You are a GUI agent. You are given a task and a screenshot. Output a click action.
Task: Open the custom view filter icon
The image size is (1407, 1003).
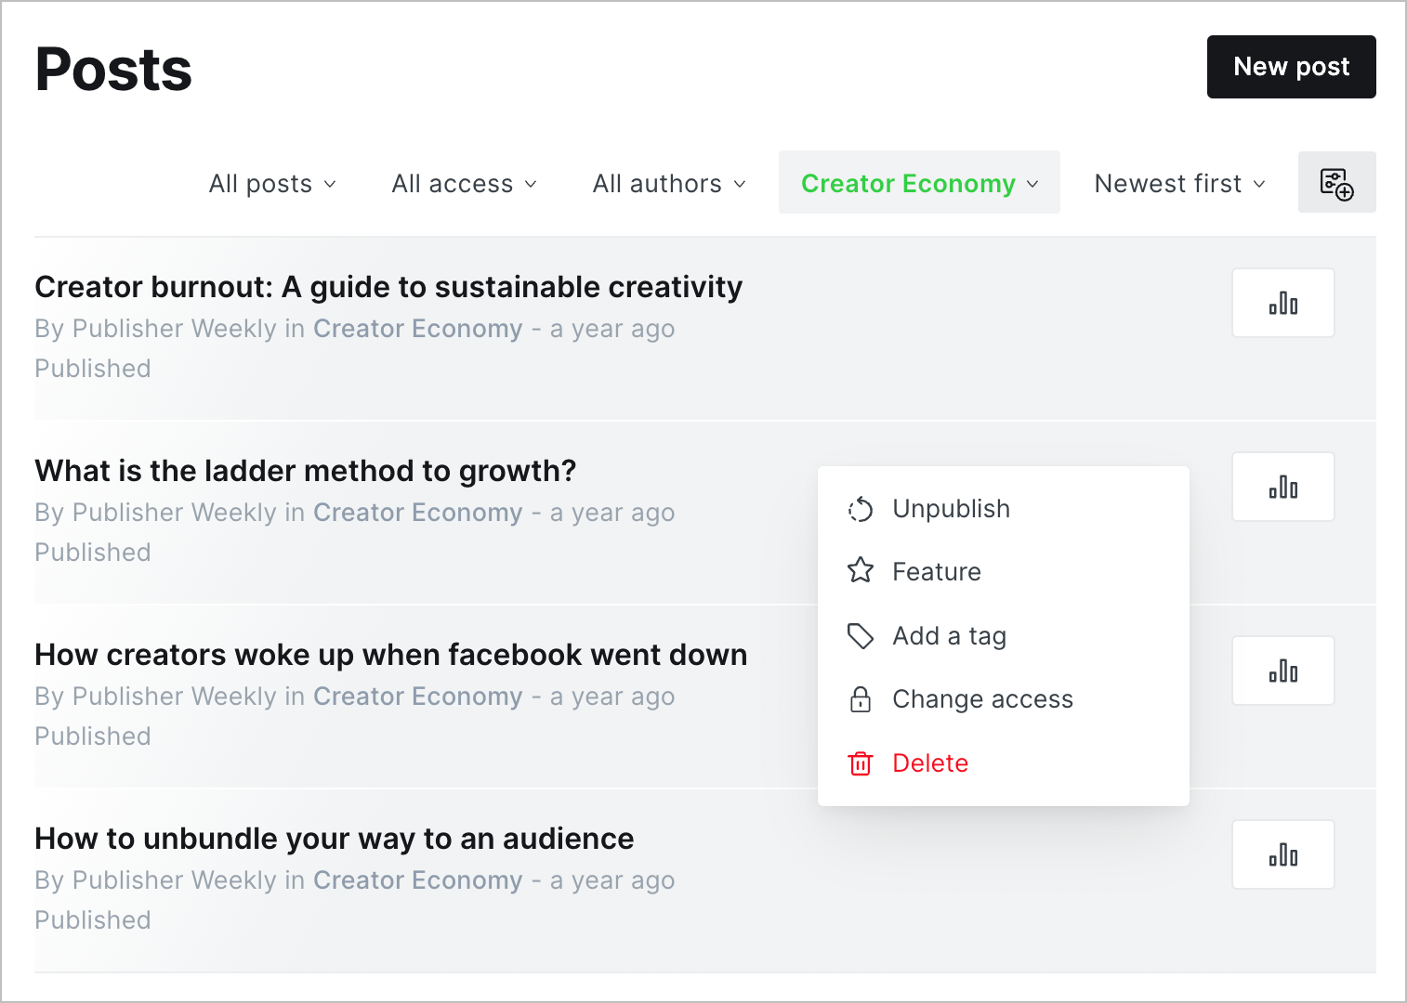click(x=1336, y=183)
